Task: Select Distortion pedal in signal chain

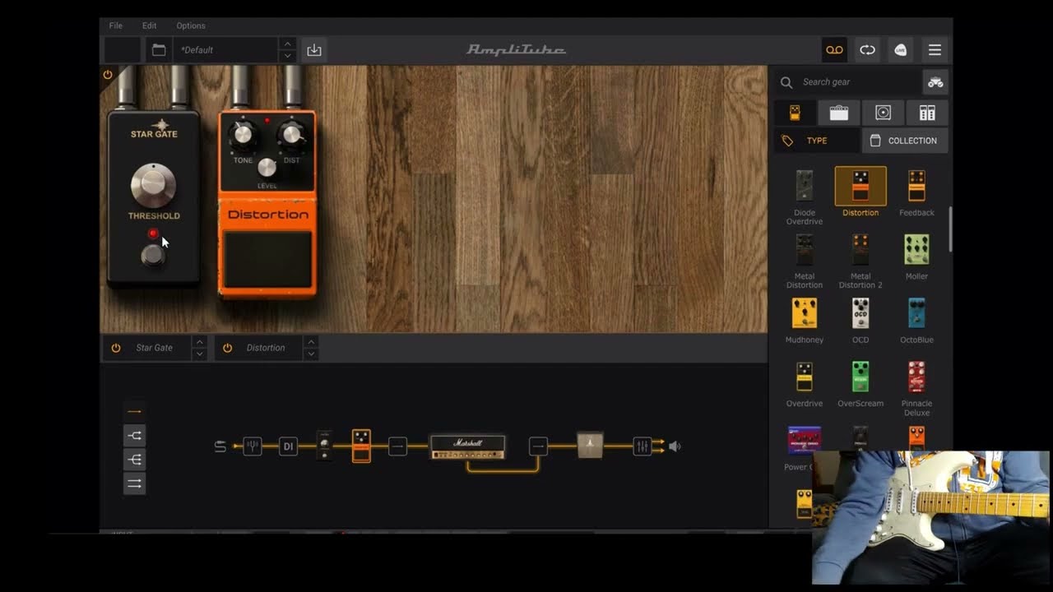Action: pos(361,445)
